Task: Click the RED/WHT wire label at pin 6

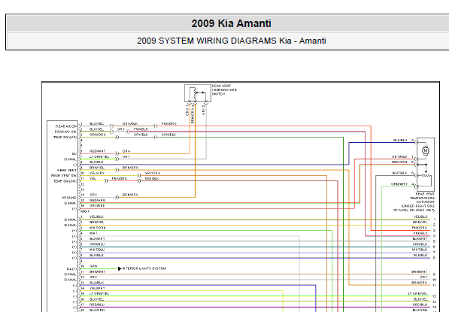Action: (97, 151)
